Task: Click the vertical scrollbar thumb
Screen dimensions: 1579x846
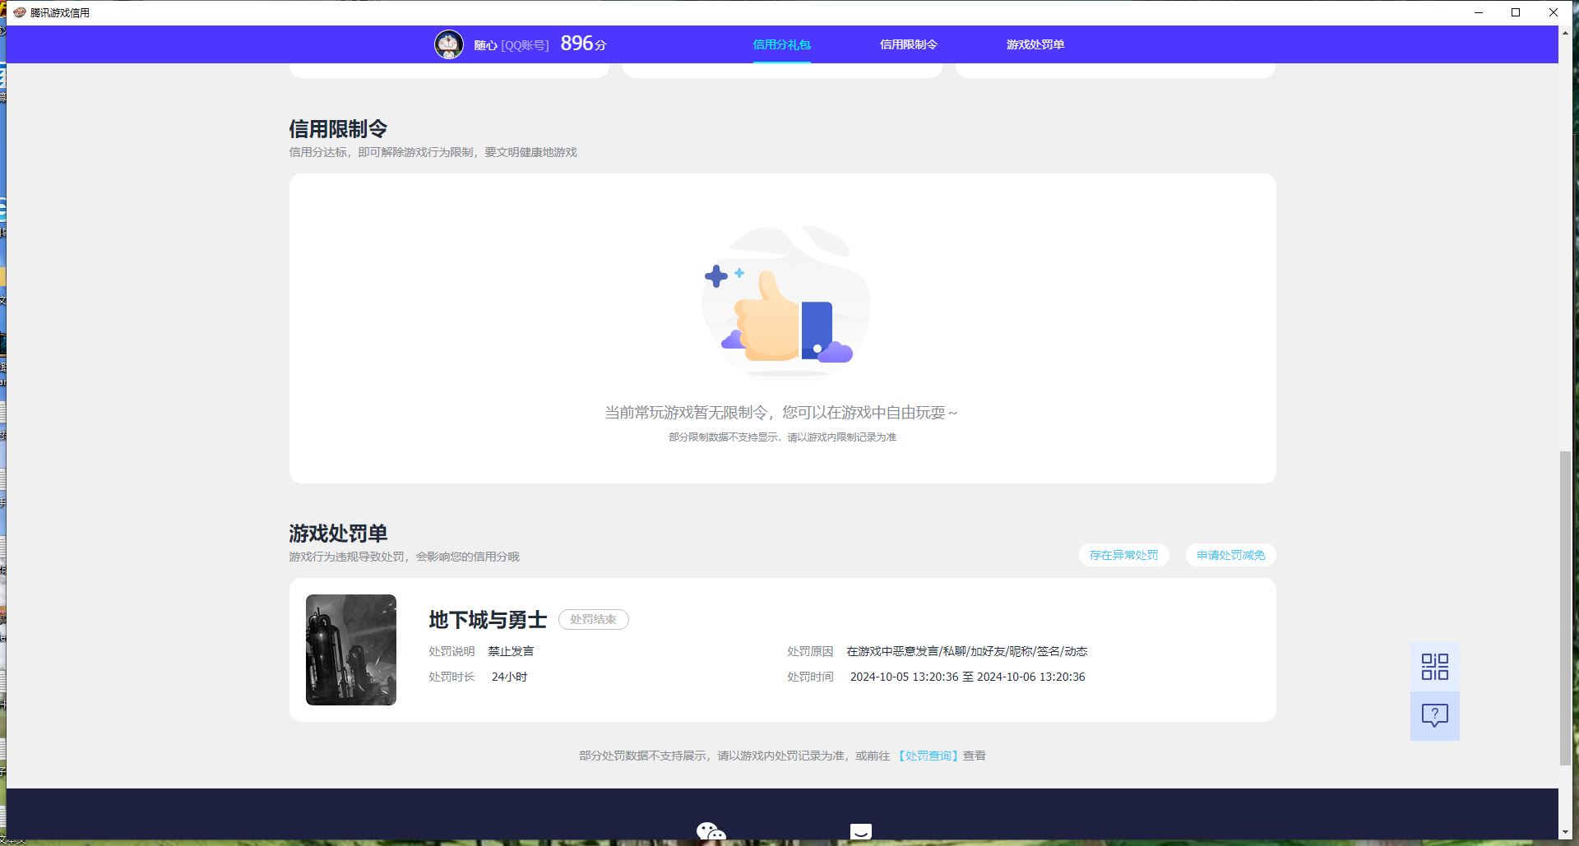Action: click(x=1565, y=608)
